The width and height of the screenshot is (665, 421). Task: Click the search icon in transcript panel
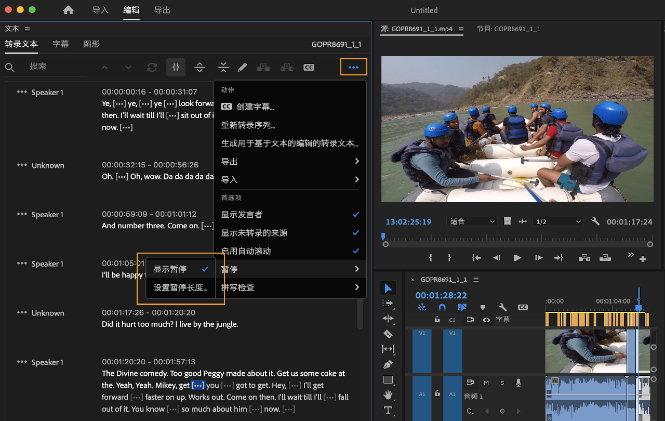(10, 67)
